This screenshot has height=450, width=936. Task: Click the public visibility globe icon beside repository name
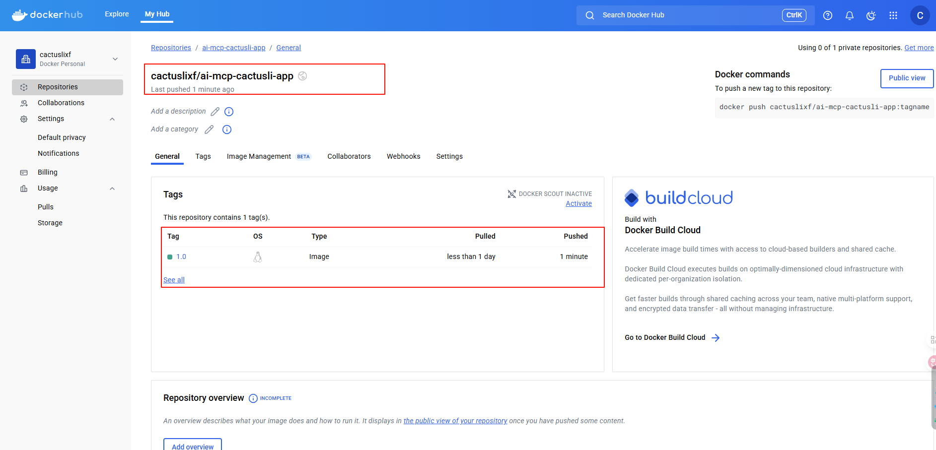coord(302,76)
